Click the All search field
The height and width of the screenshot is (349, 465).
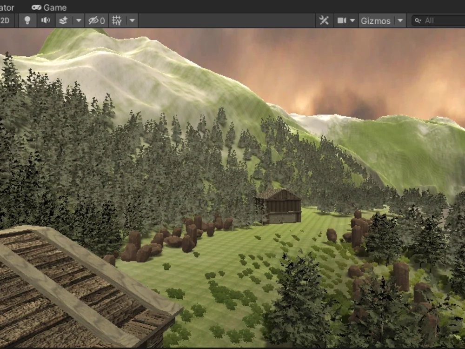[436, 20]
